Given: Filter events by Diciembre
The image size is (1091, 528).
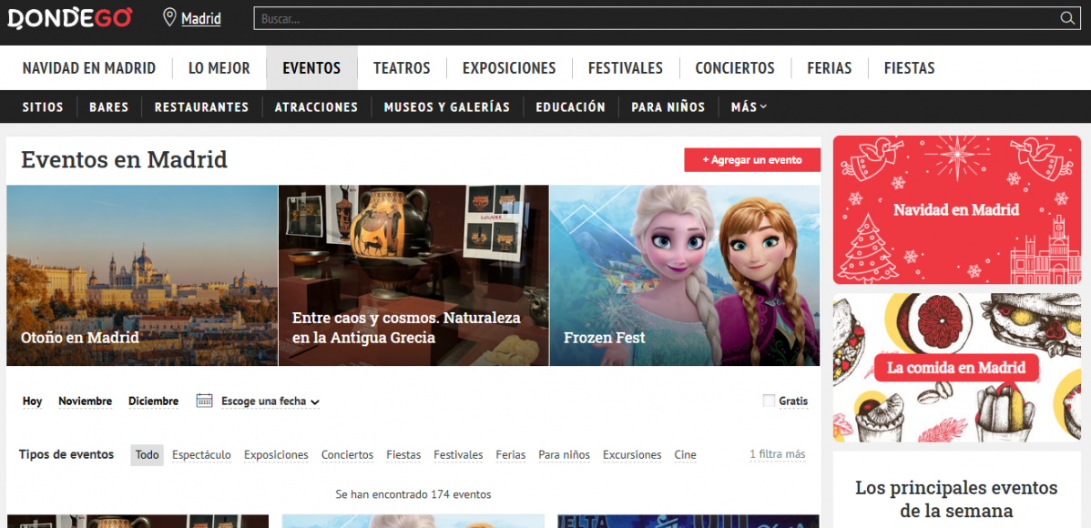Looking at the screenshot, I should (153, 401).
